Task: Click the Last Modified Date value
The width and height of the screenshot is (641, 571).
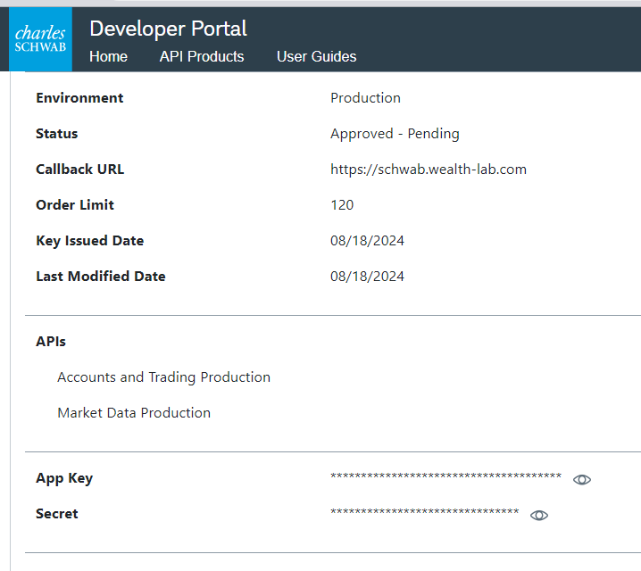Action: pyautogui.click(x=367, y=276)
